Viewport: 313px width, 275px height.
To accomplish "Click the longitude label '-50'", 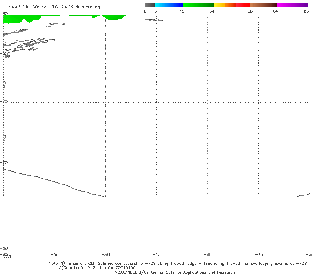I will click(106, 254).
